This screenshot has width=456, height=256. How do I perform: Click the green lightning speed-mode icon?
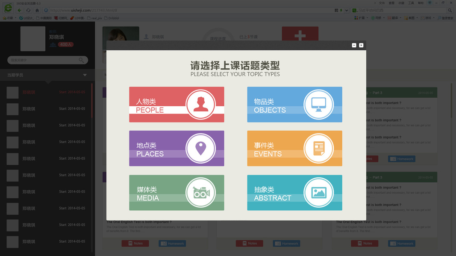341,10
